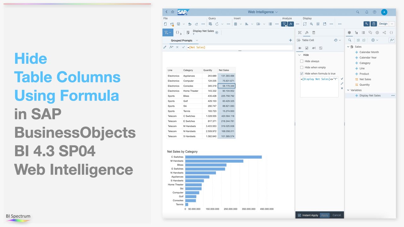This screenshot has height=227, width=404.
Task: Open the Data tab with clipboard icon
Action: pos(314,32)
